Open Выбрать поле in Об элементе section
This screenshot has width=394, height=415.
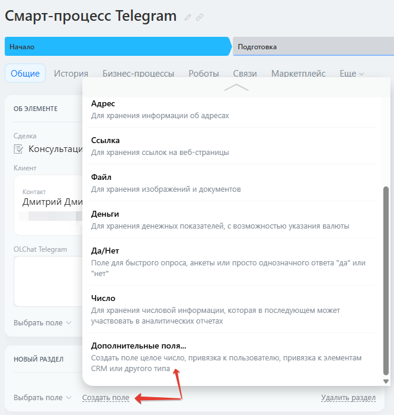click(x=43, y=322)
